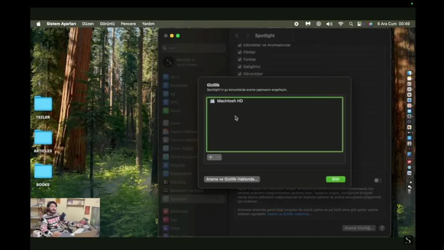444x250 pixels.
Task: Activate Siri from the menu bar
Action: (x=370, y=24)
